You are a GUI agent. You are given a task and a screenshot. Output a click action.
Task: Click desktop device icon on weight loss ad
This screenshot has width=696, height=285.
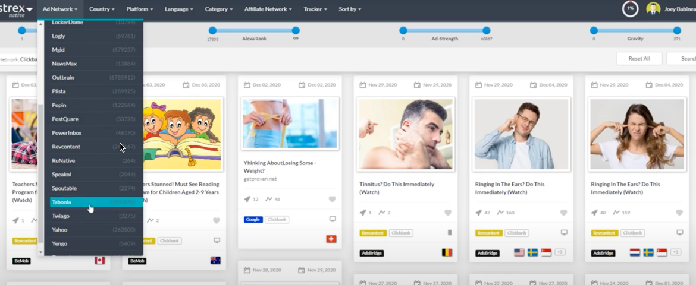[x=333, y=219]
